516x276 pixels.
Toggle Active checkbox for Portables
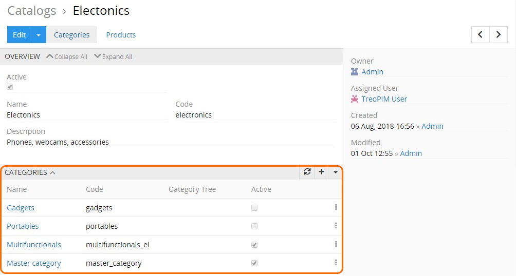(x=254, y=226)
